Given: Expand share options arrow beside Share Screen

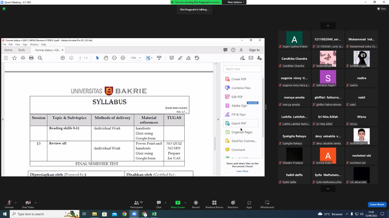Looking at the screenshot, I should click(185, 203).
